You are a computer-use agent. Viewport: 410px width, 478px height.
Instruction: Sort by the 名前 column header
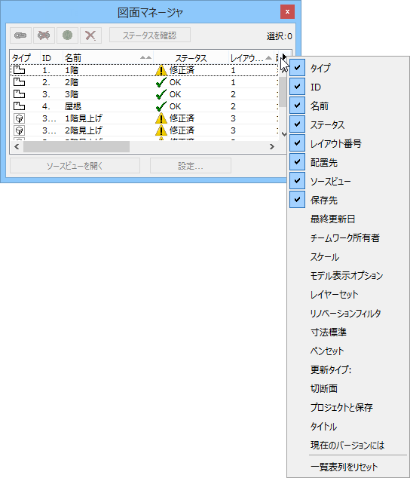coord(108,57)
